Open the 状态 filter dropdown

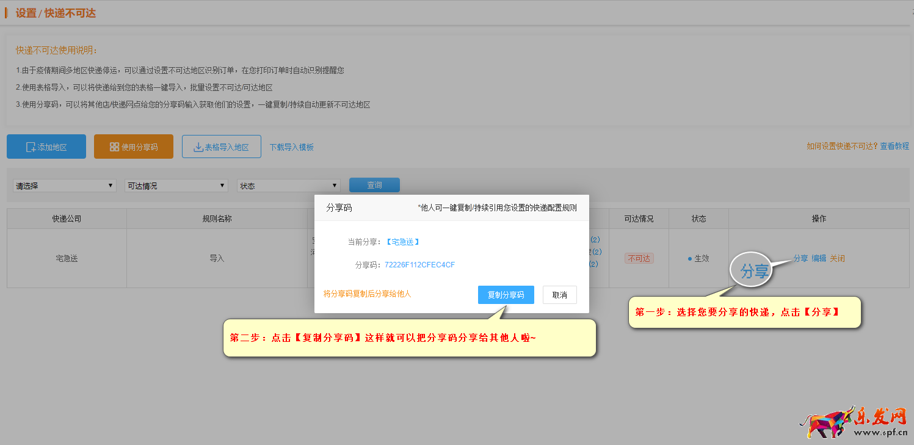point(289,186)
